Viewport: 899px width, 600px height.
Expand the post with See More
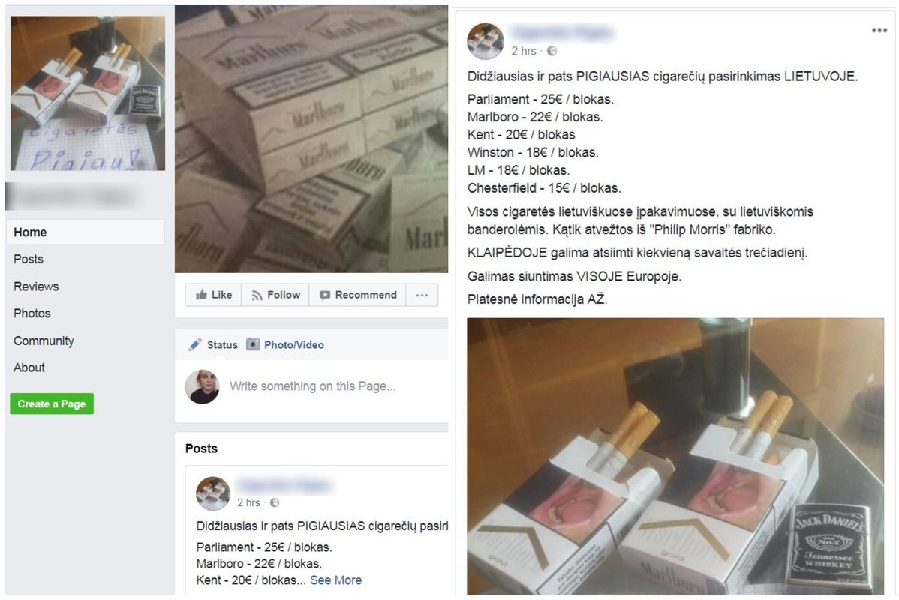pyautogui.click(x=335, y=580)
